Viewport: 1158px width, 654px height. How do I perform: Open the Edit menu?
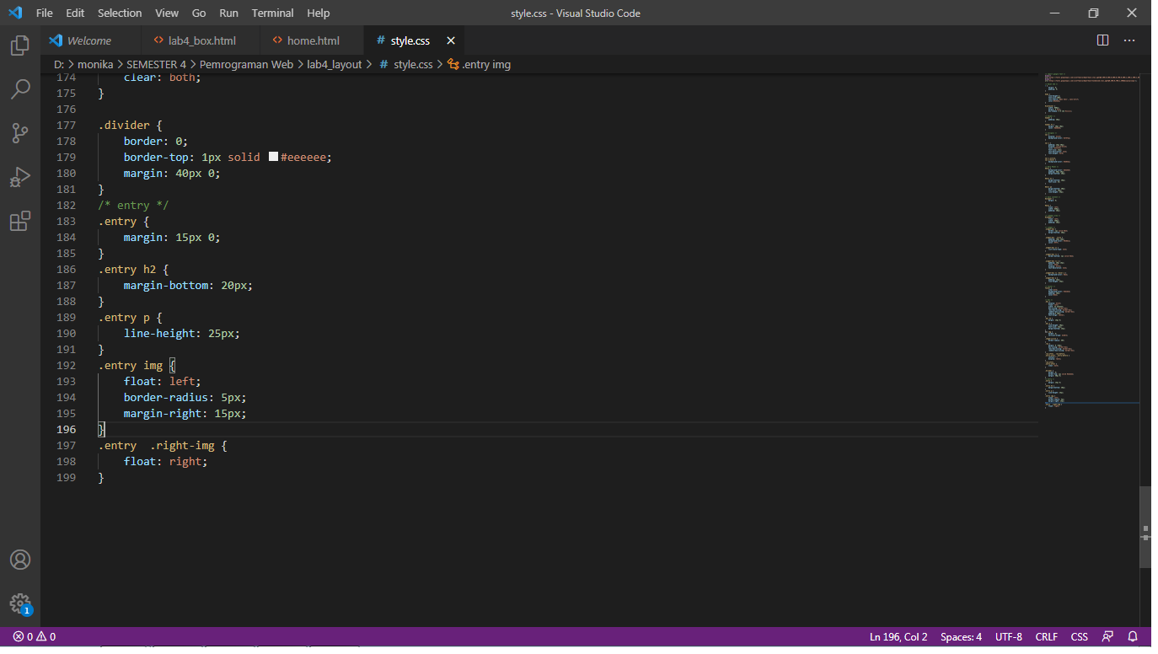click(x=75, y=13)
